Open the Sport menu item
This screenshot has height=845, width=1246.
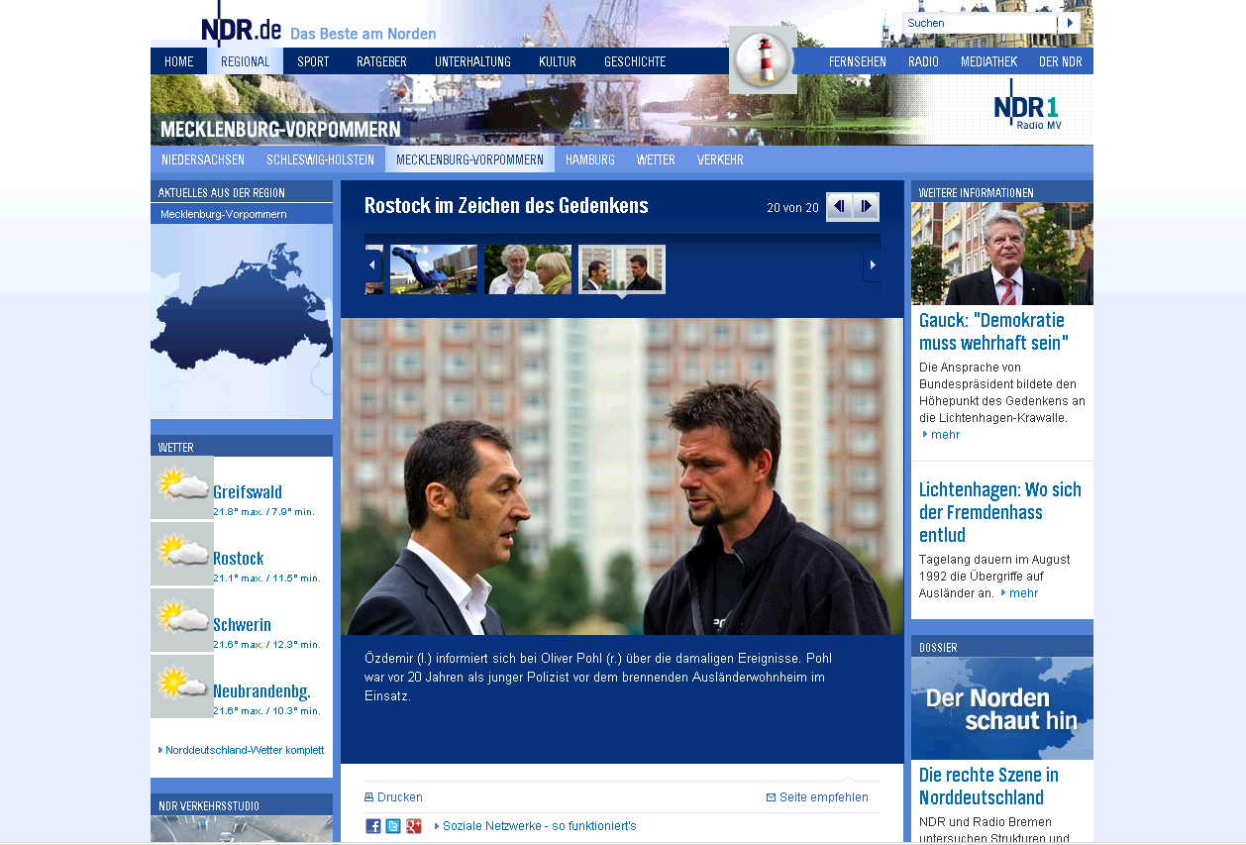313,61
